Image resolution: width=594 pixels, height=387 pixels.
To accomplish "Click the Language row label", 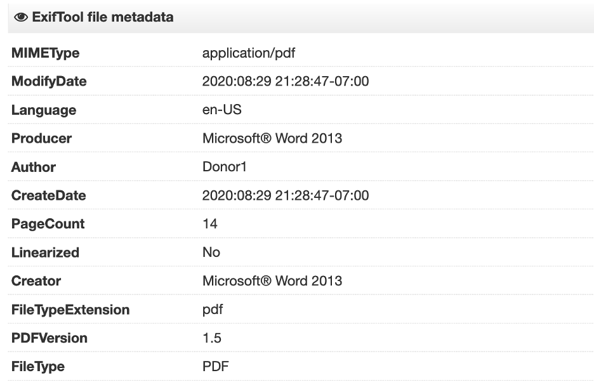I will tap(43, 110).
